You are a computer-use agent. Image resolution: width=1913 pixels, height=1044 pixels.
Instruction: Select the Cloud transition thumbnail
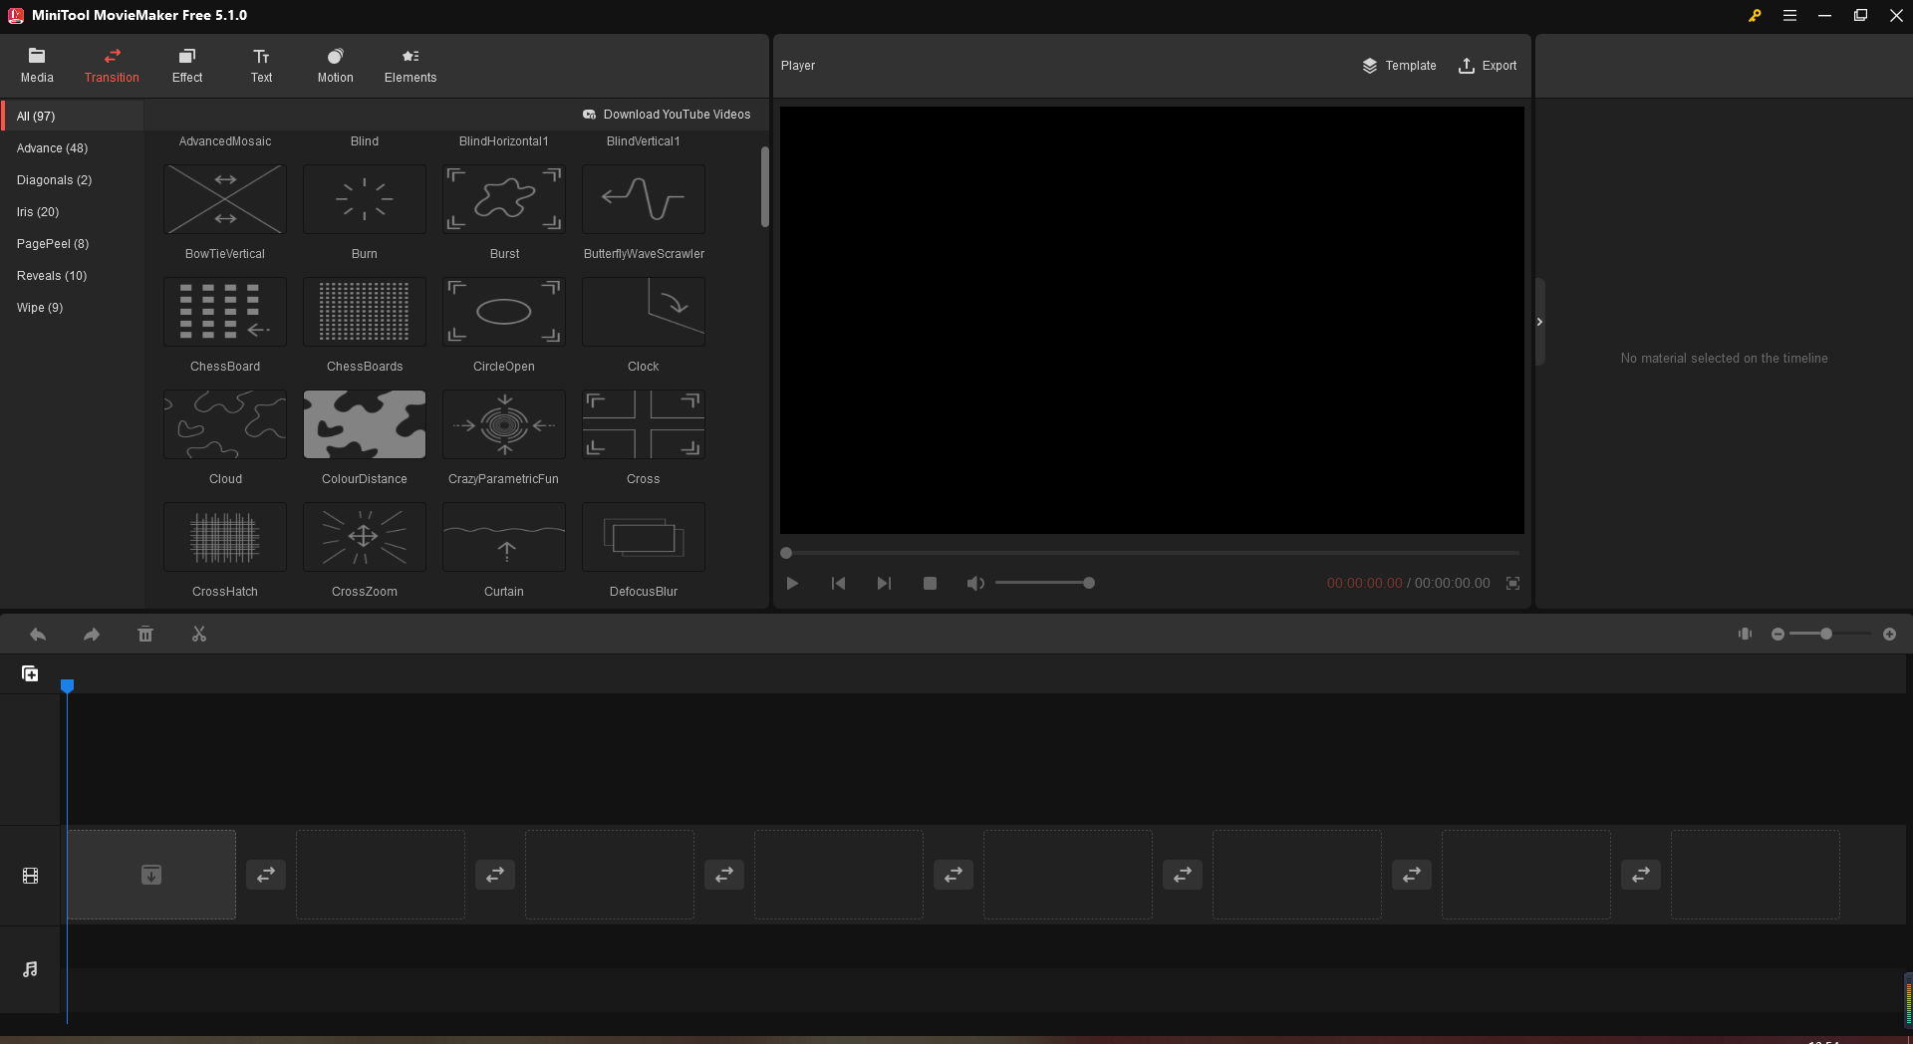point(225,424)
